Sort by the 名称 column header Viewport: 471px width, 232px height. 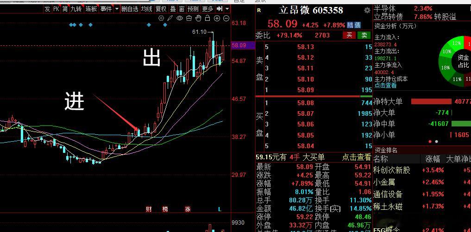click(x=381, y=159)
